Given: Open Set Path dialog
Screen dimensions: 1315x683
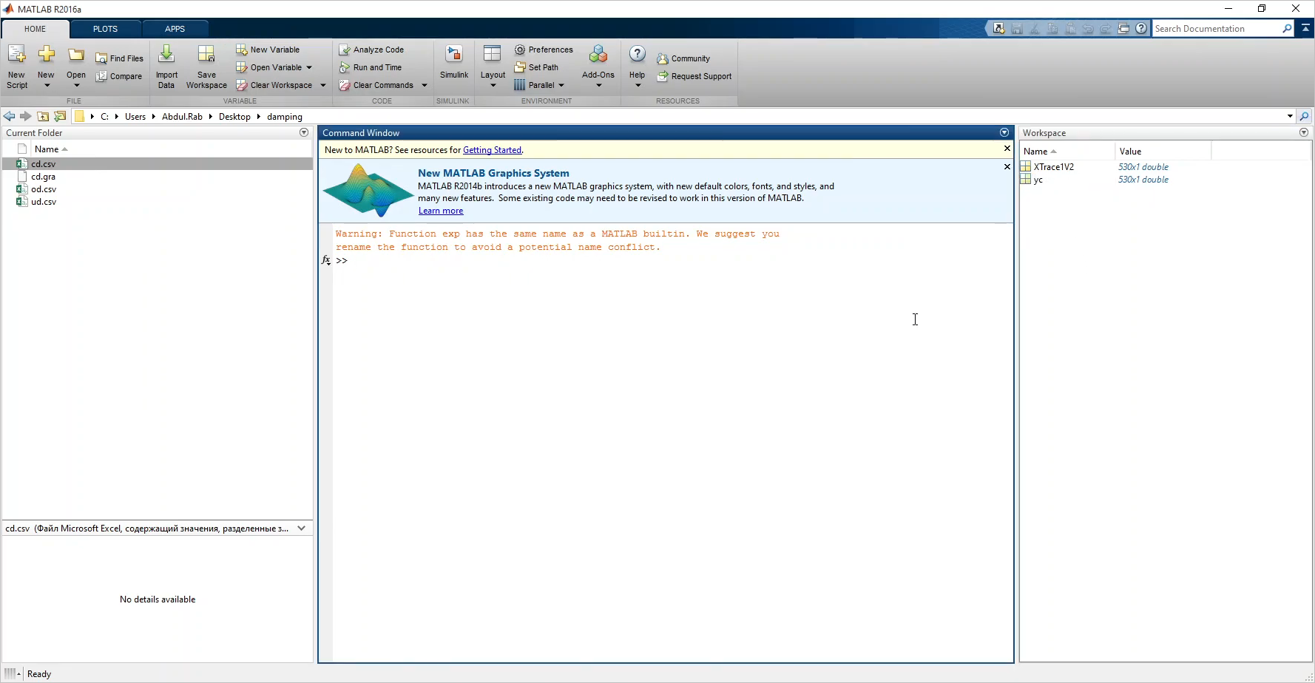Looking at the screenshot, I should pos(536,67).
